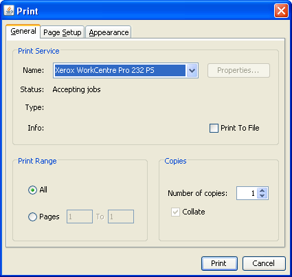
Task: Click the Print title bar text
Action: point(27,11)
